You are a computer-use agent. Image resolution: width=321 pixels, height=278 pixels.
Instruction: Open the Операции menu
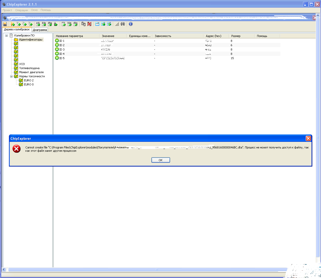click(21, 10)
